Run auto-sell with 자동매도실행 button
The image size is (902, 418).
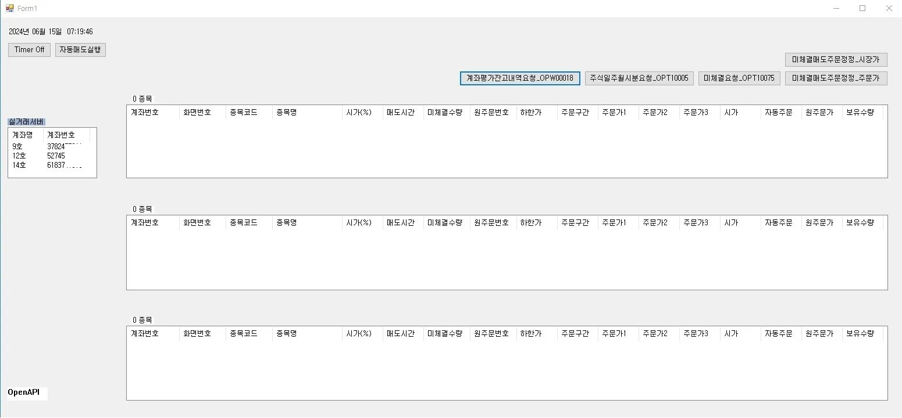[x=80, y=50]
